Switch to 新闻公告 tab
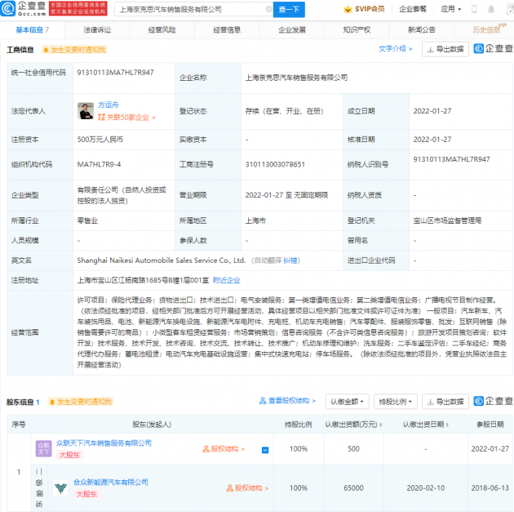 [x=422, y=30]
